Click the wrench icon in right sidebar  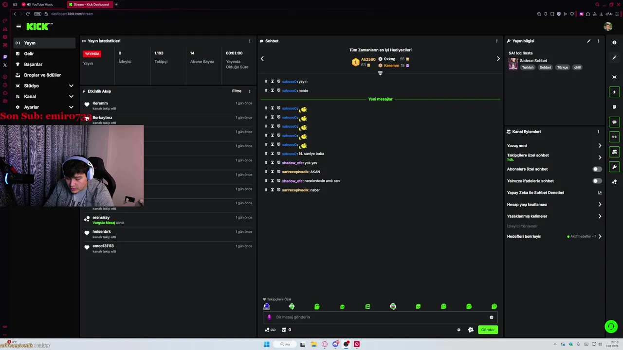[x=614, y=167]
